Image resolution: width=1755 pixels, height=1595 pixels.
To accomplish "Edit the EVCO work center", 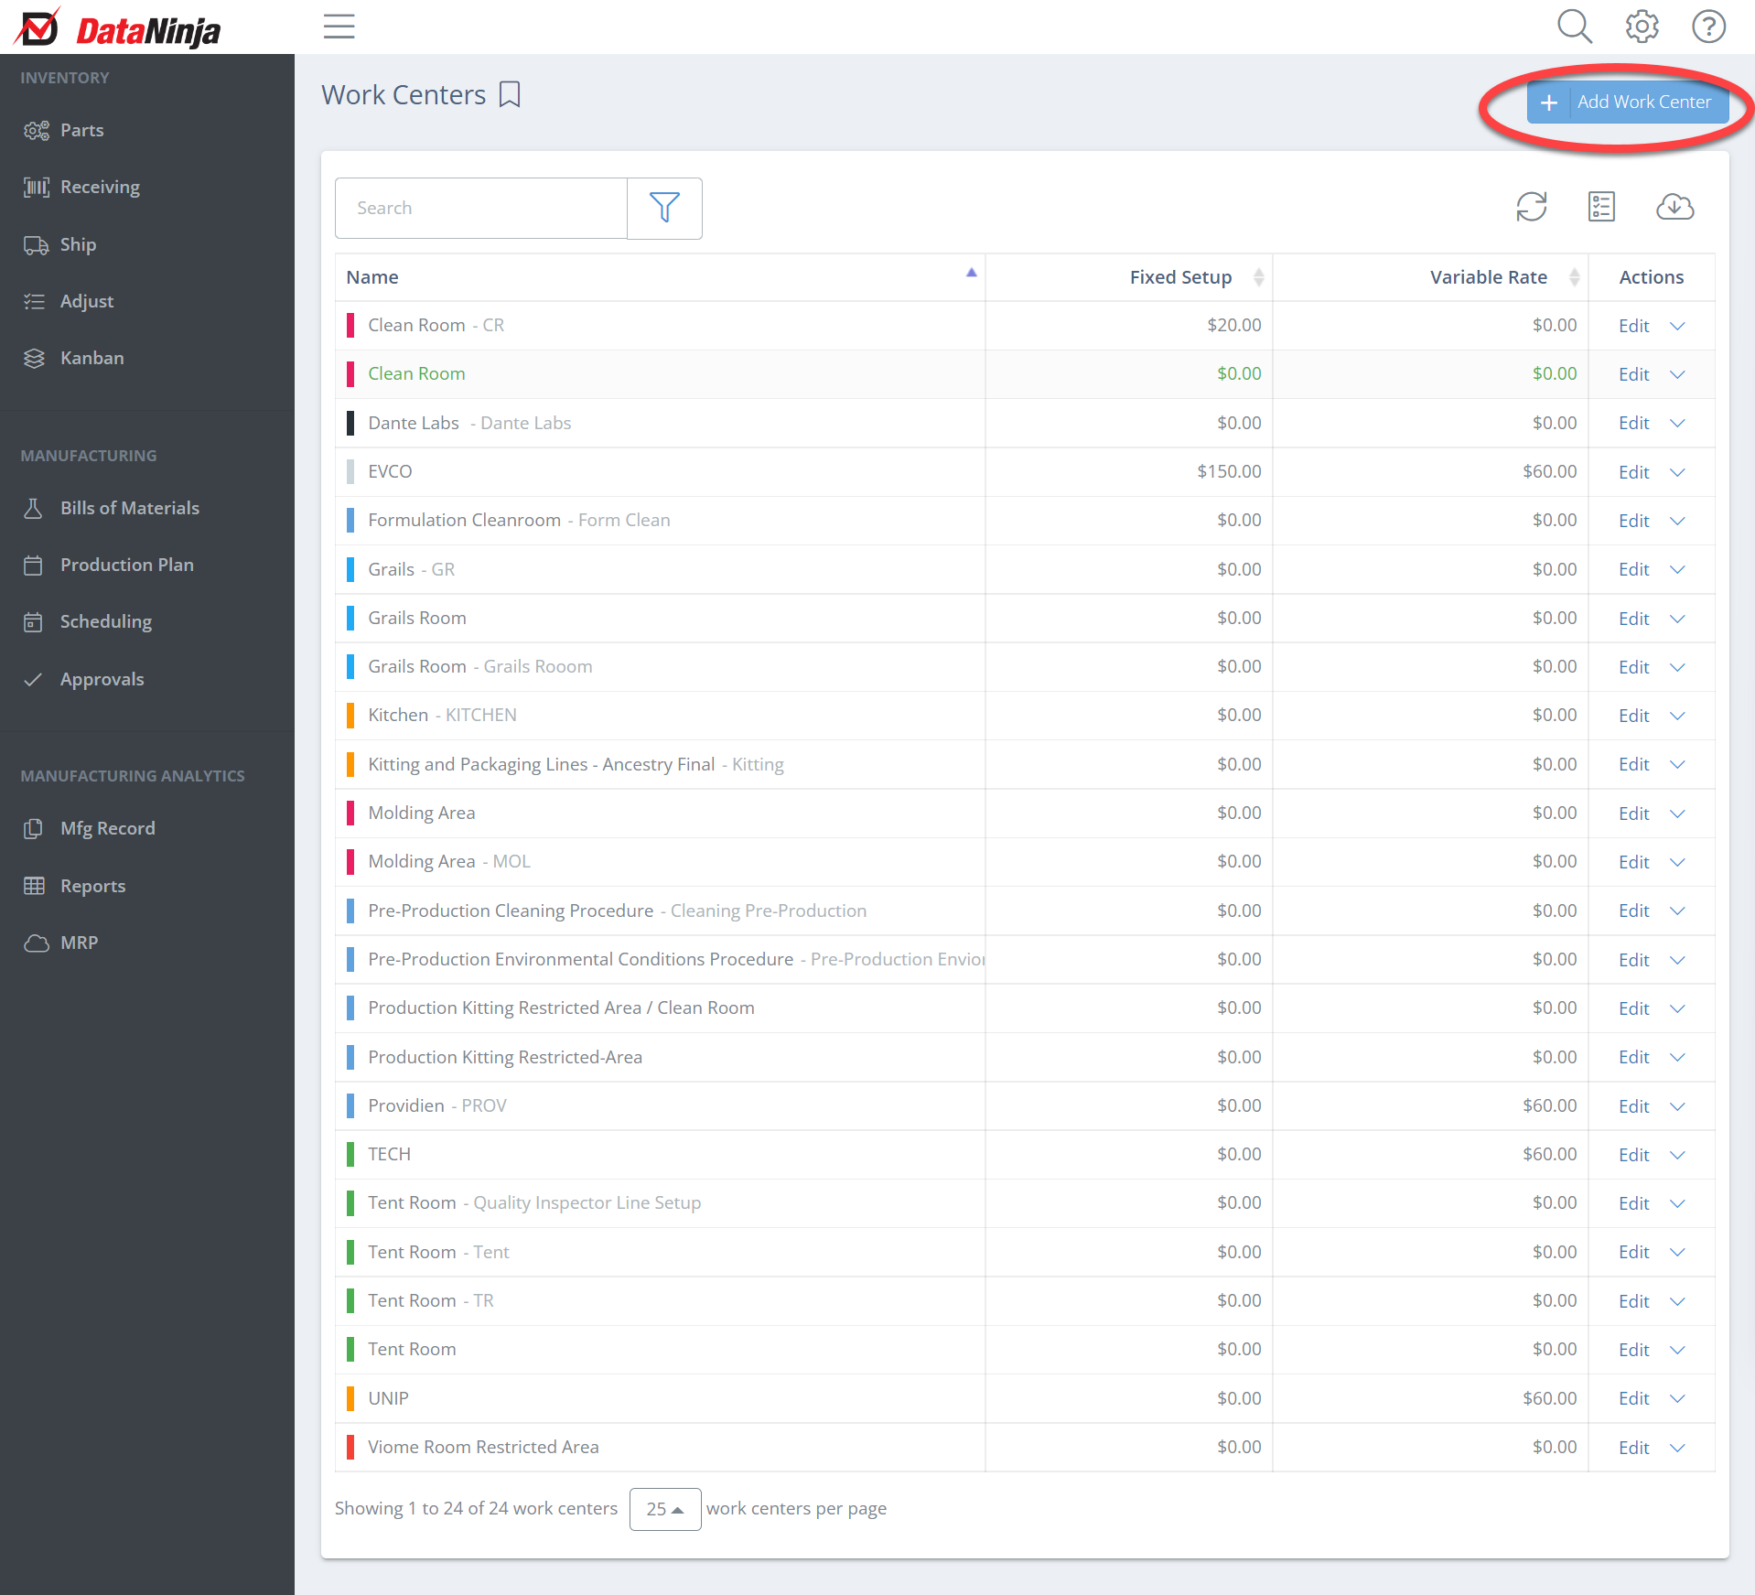I will (1633, 472).
